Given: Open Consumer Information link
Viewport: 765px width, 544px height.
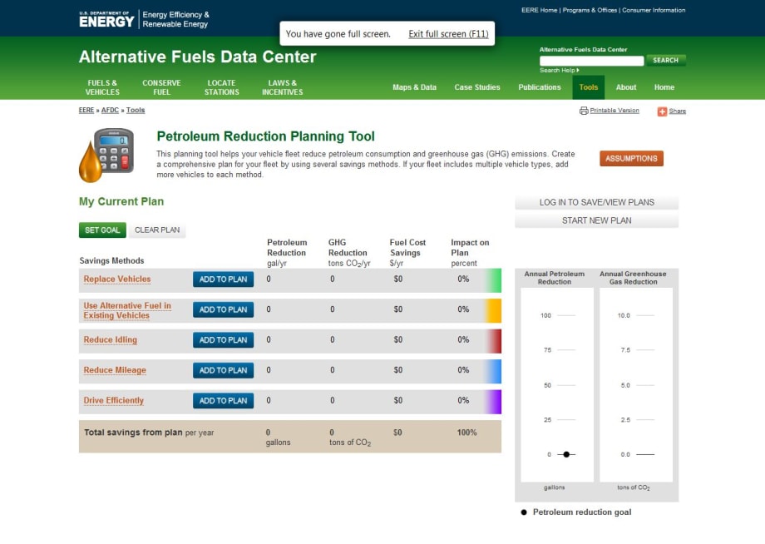Looking at the screenshot, I should (654, 10).
